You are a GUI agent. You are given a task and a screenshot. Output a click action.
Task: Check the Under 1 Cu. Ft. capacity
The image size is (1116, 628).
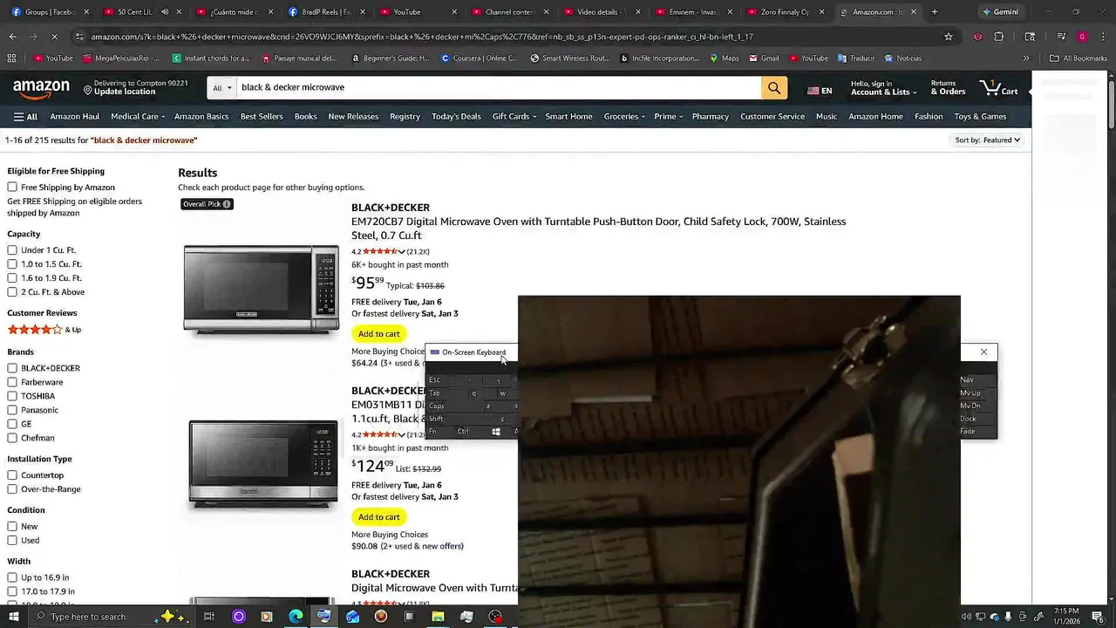pos(12,250)
